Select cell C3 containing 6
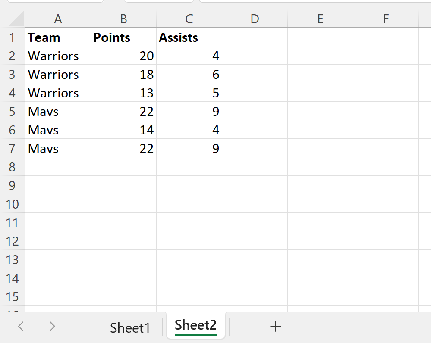 pyautogui.click(x=189, y=74)
